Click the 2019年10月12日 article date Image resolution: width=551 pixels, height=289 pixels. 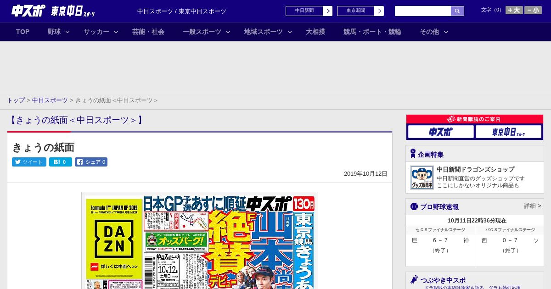(365, 174)
